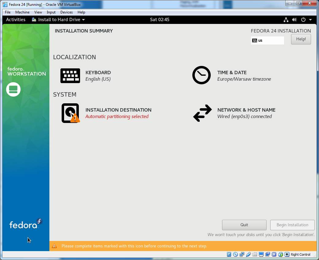The width and height of the screenshot is (319, 260).
Task: Click the keyboard icon in us layout box
Action: pyautogui.click(x=255, y=40)
